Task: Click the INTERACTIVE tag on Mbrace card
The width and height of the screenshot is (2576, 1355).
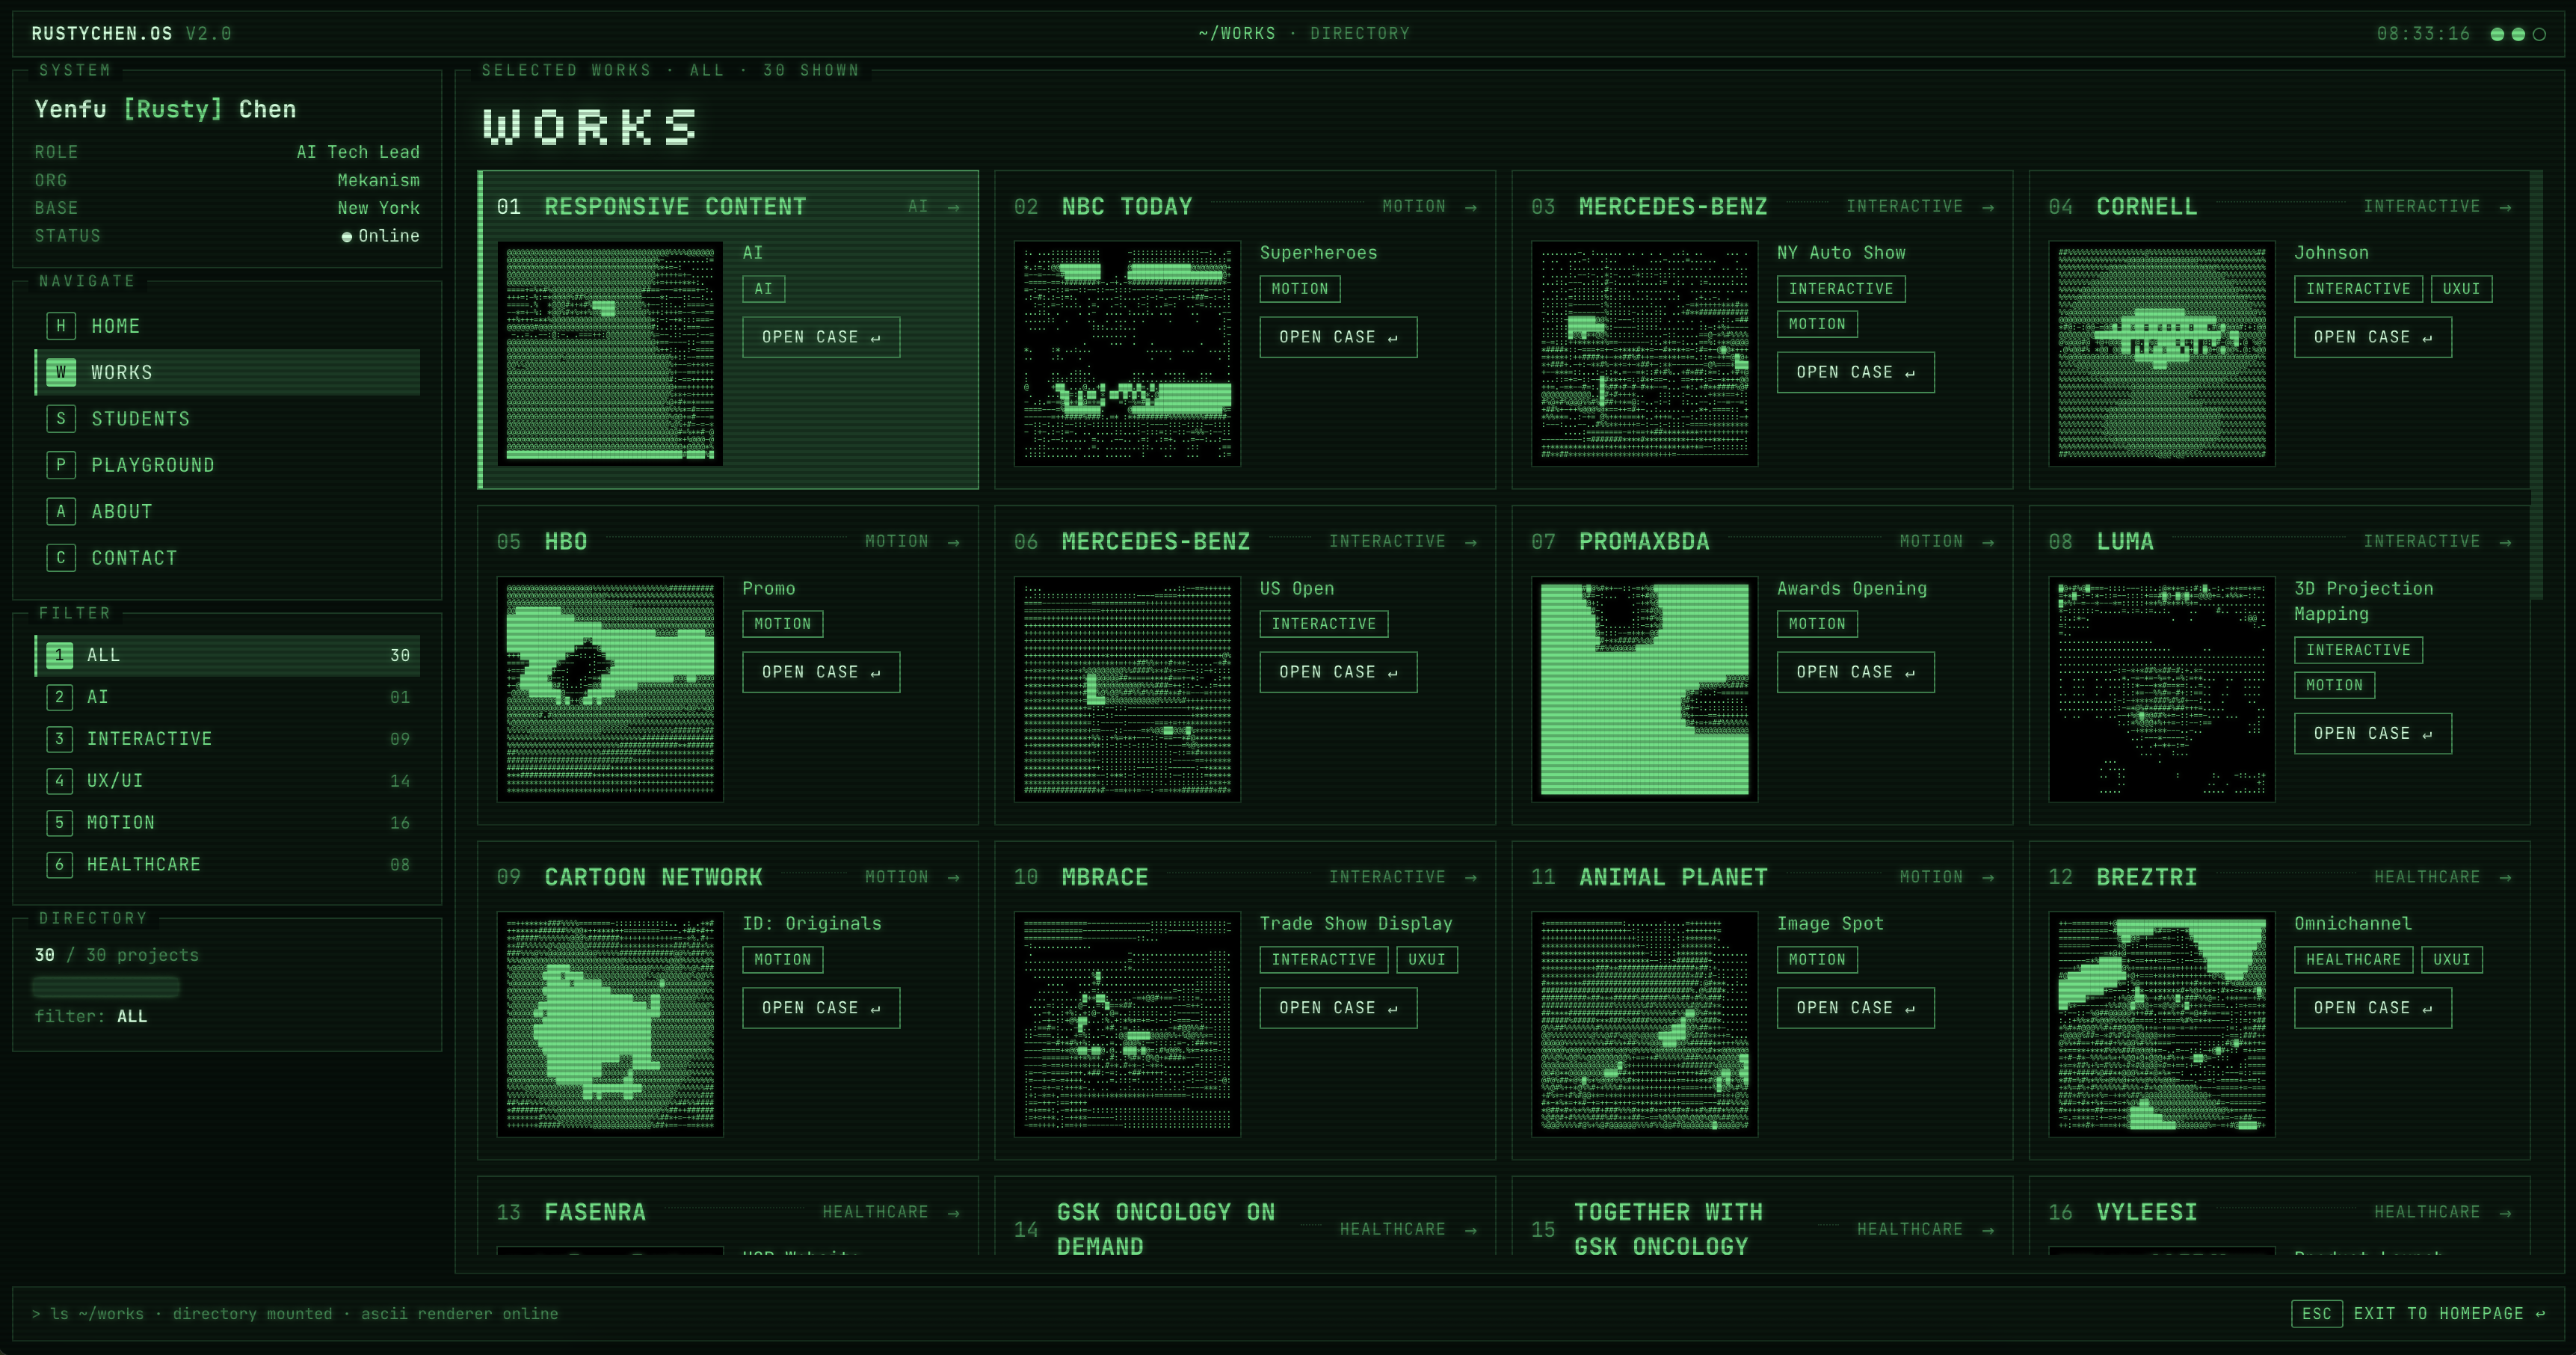Action: point(1323,960)
